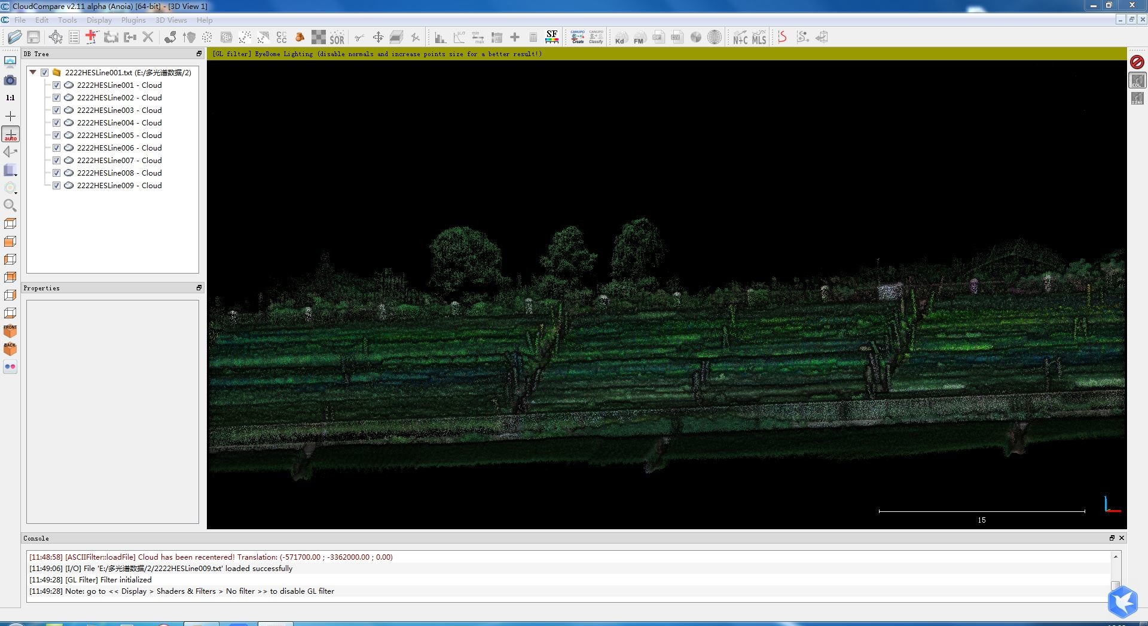1148x626 pixels.
Task: Select the 2222HESLine001.txt folder row
Action: 112,72
